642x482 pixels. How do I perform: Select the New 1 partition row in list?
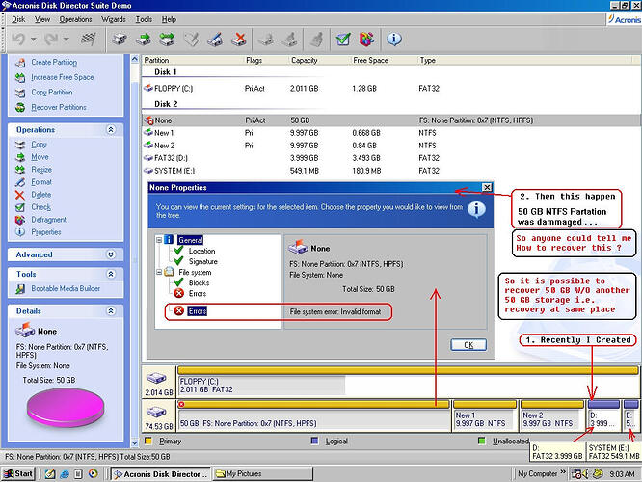[164, 132]
